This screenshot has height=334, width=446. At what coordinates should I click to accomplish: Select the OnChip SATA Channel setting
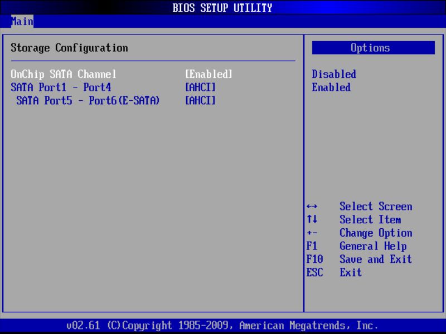[x=63, y=74]
